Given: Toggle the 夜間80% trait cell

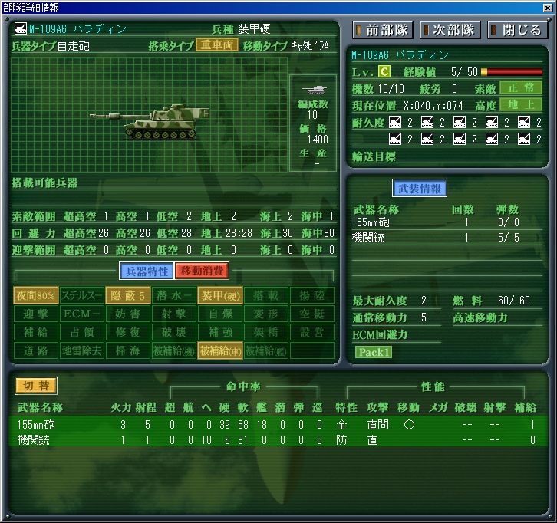Looking at the screenshot, I should click(36, 295).
